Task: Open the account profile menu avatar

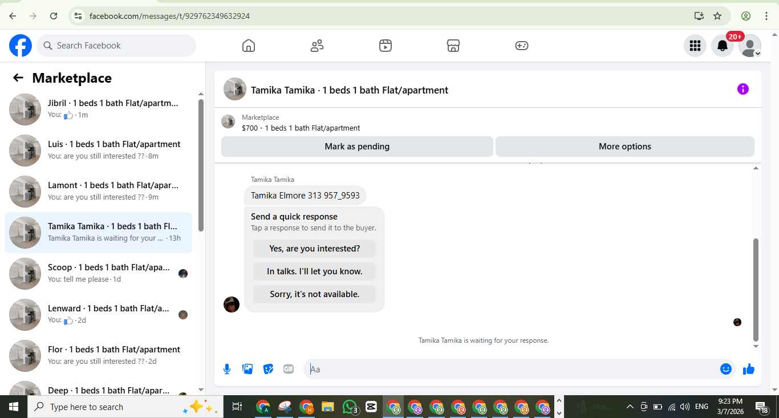Action: 750,46
